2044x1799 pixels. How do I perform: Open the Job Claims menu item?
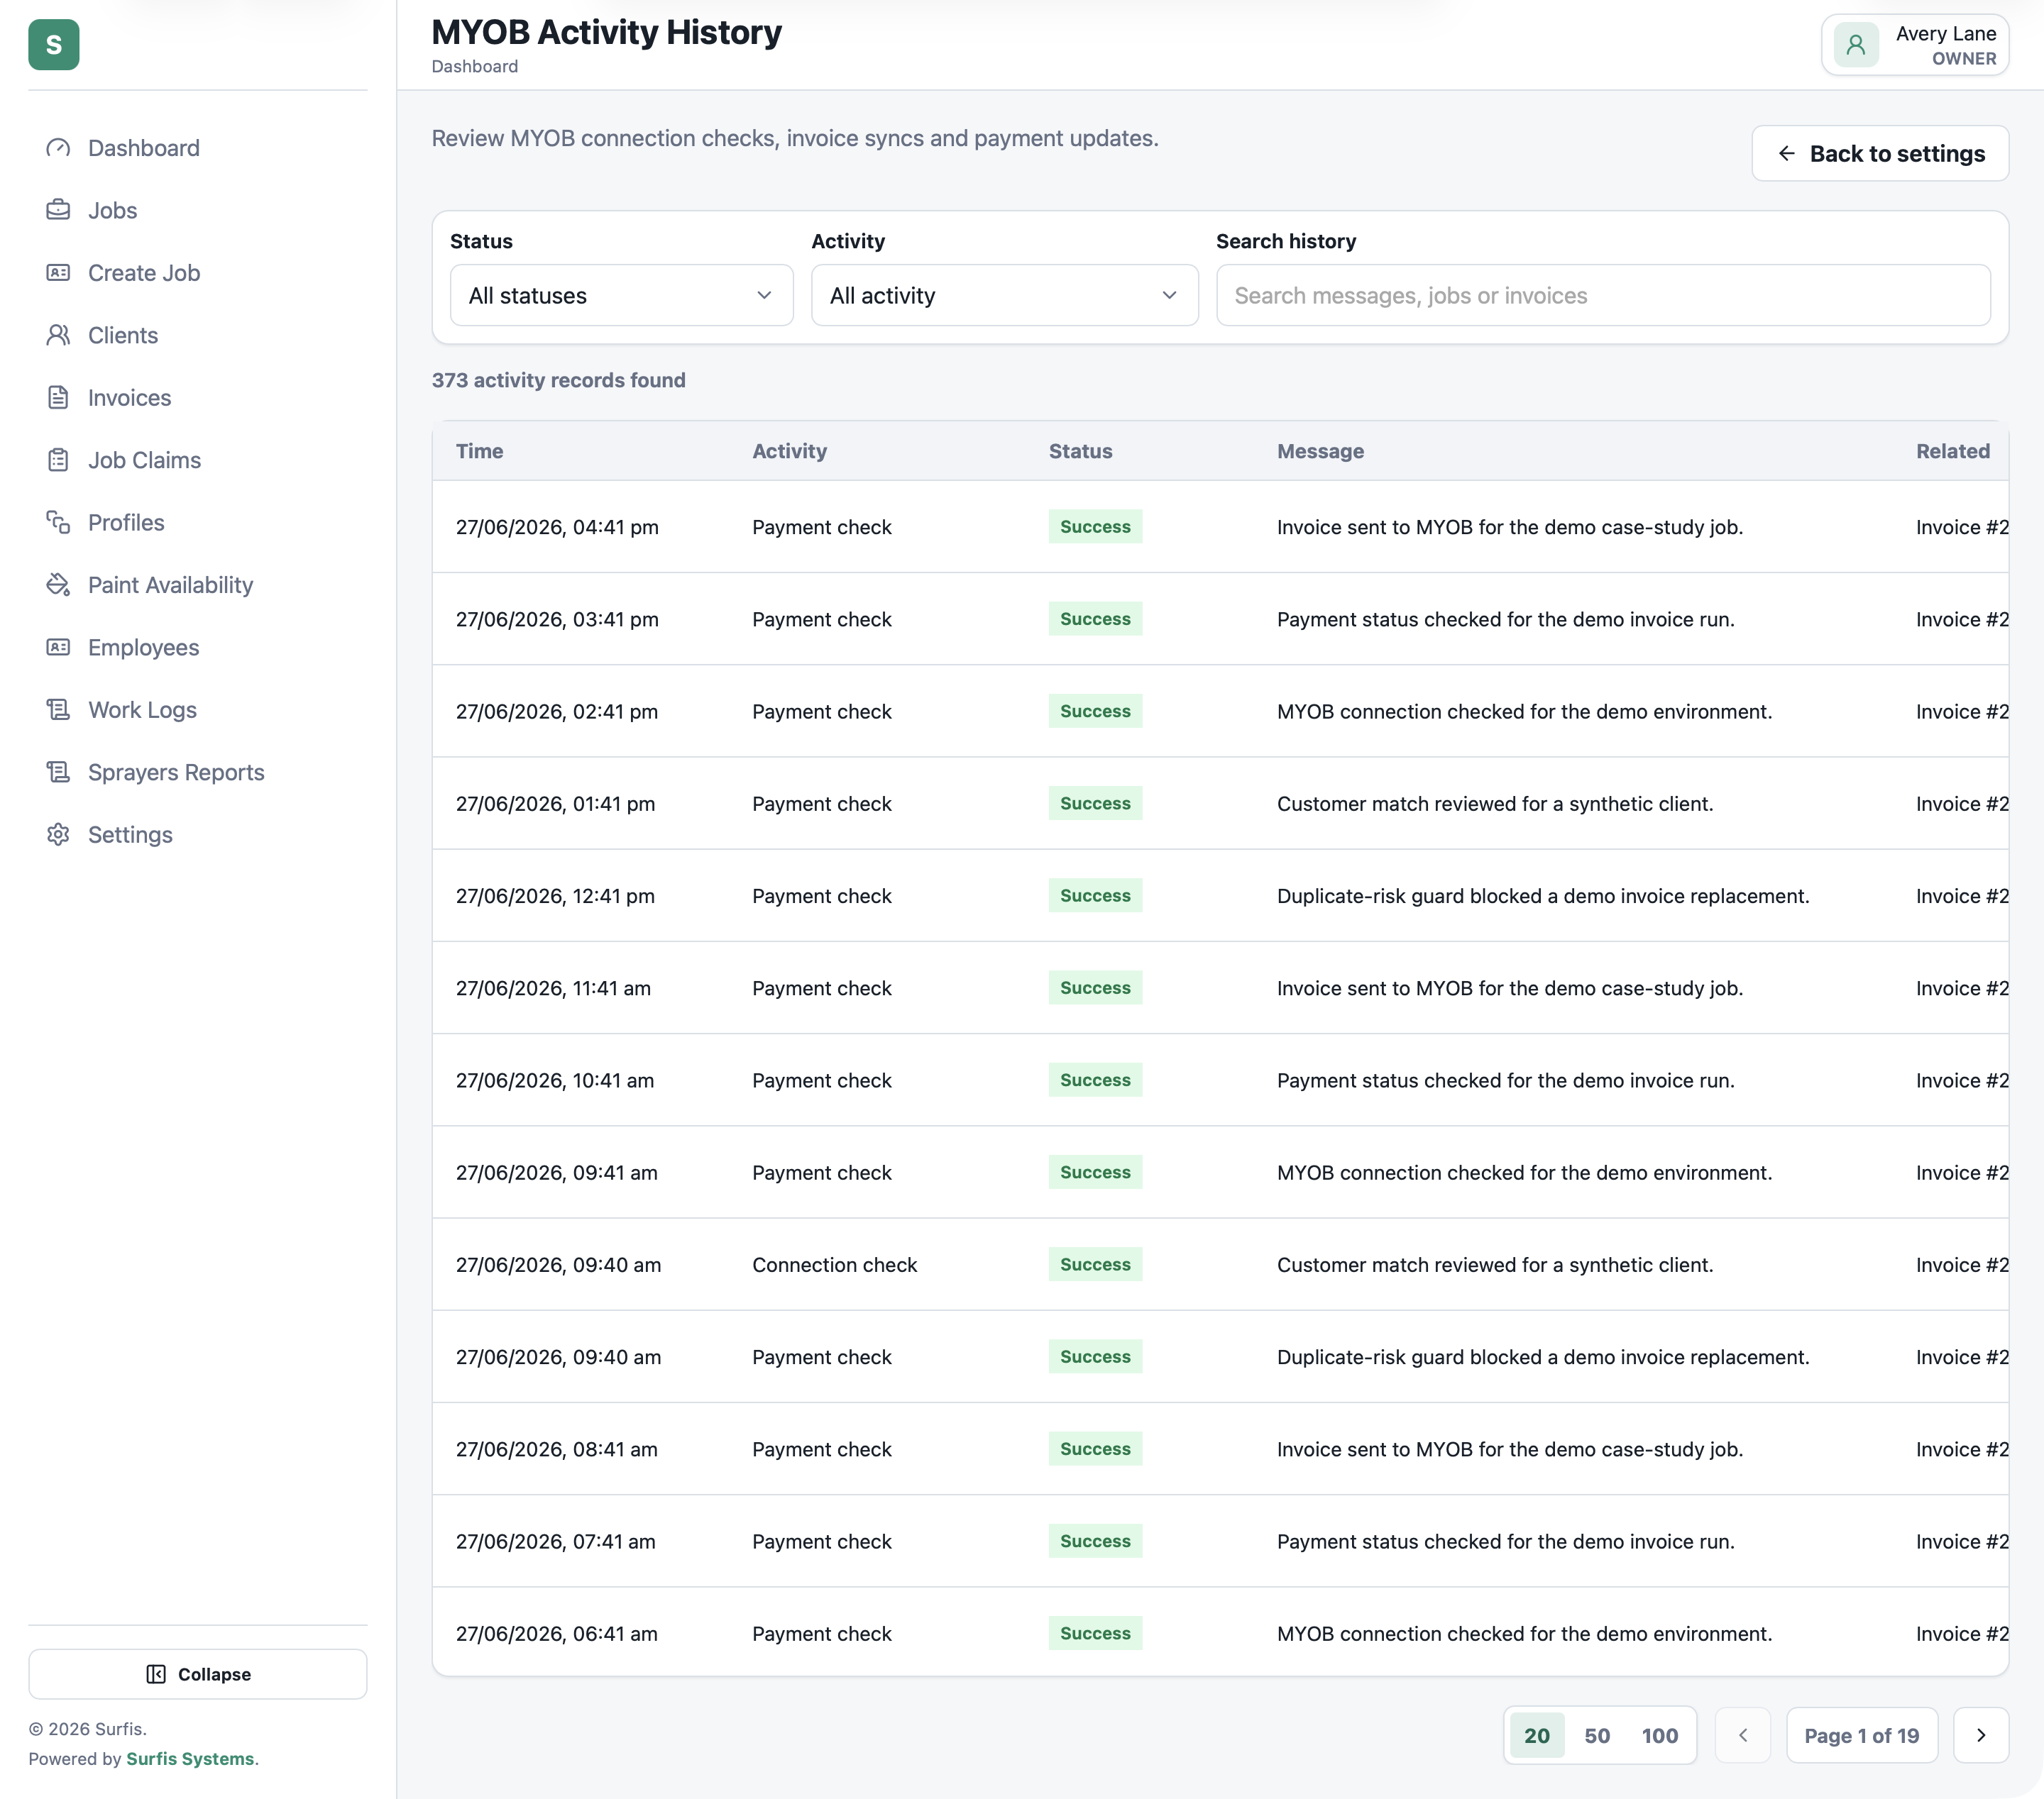198,460
